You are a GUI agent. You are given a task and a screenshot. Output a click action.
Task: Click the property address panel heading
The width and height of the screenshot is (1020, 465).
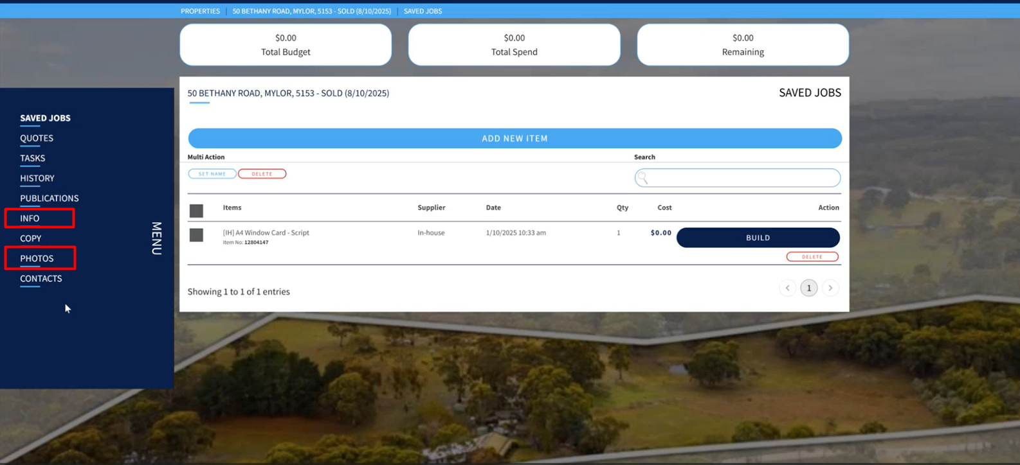point(288,93)
